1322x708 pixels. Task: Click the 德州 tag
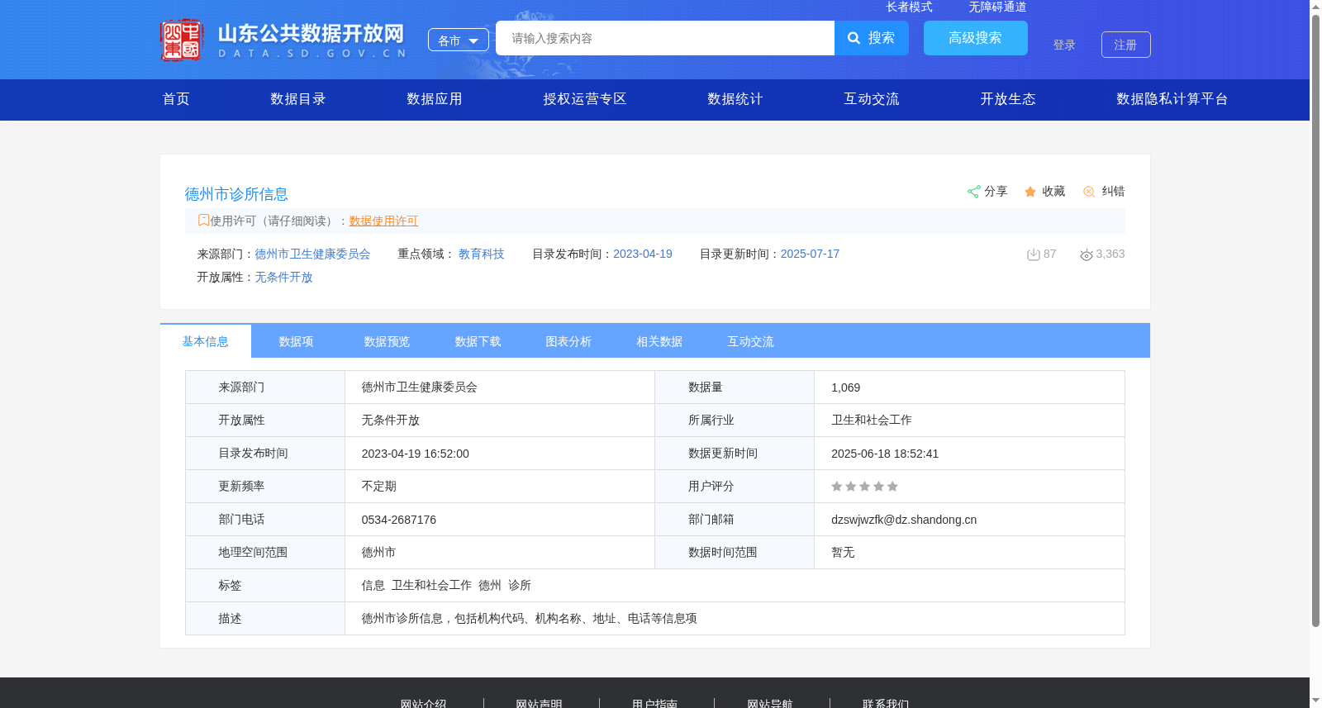(490, 585)
